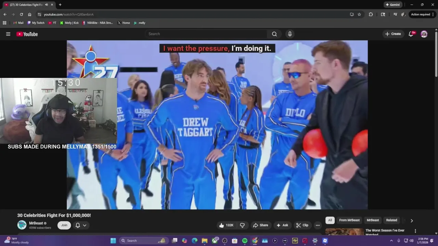
Task: Dislike the video with thumbs down
Action: point(242,225)
